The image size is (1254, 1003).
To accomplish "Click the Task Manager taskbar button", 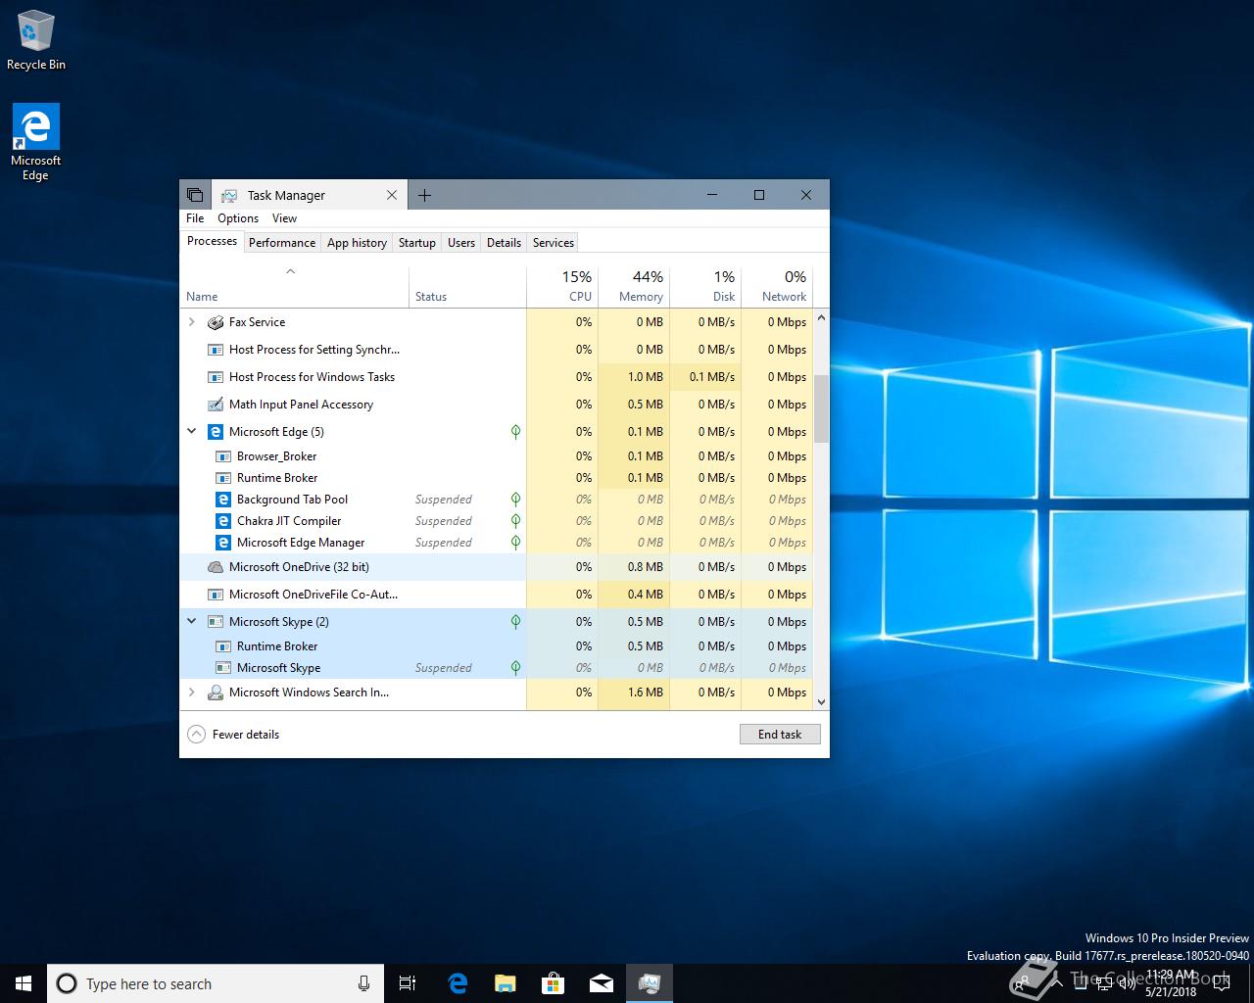I will coord(649,983).
